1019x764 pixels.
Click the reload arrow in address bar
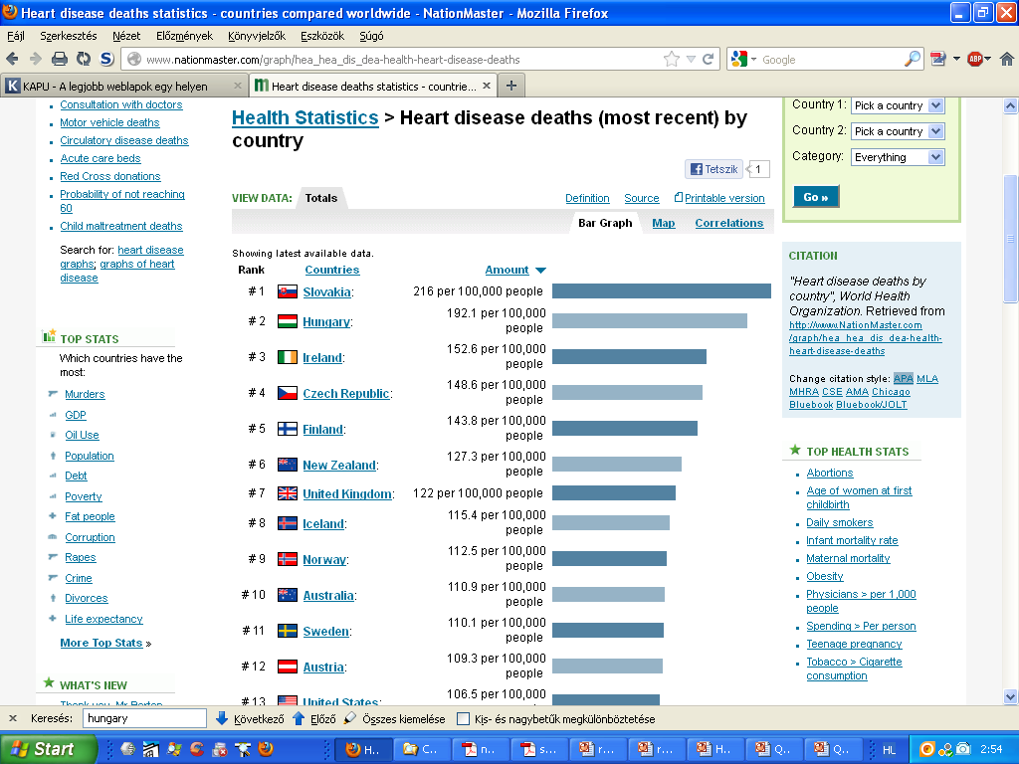tap(709, 59)
